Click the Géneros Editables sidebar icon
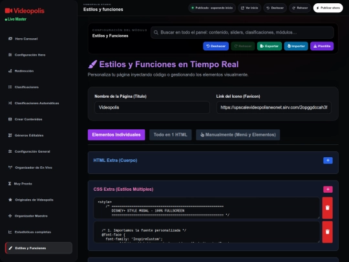349x262 pixels. (x=10, y=135)
